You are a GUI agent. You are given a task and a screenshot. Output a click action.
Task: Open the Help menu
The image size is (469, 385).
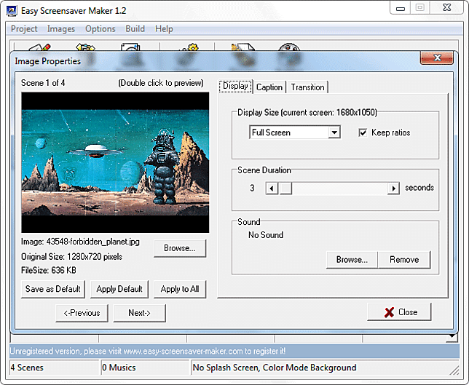164,28
